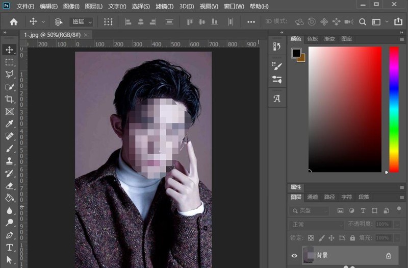This screenshot has height=268, width=408.
Task: Click the three-dots more options button
Action: tap(251, 22)
